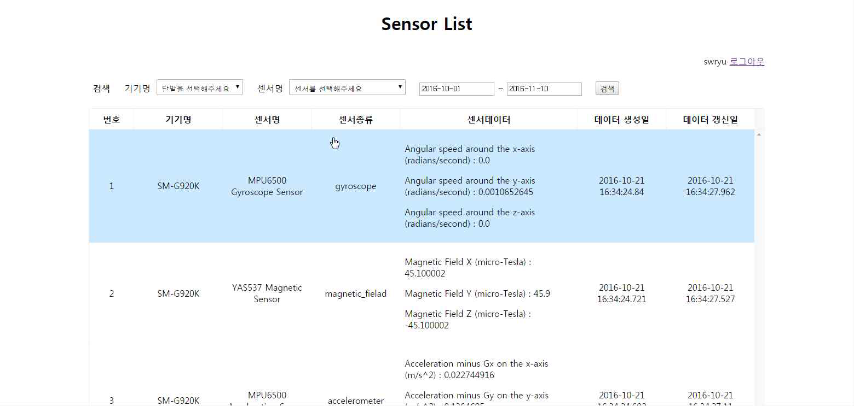Click SM-G920K in row 1

[178, 186]
